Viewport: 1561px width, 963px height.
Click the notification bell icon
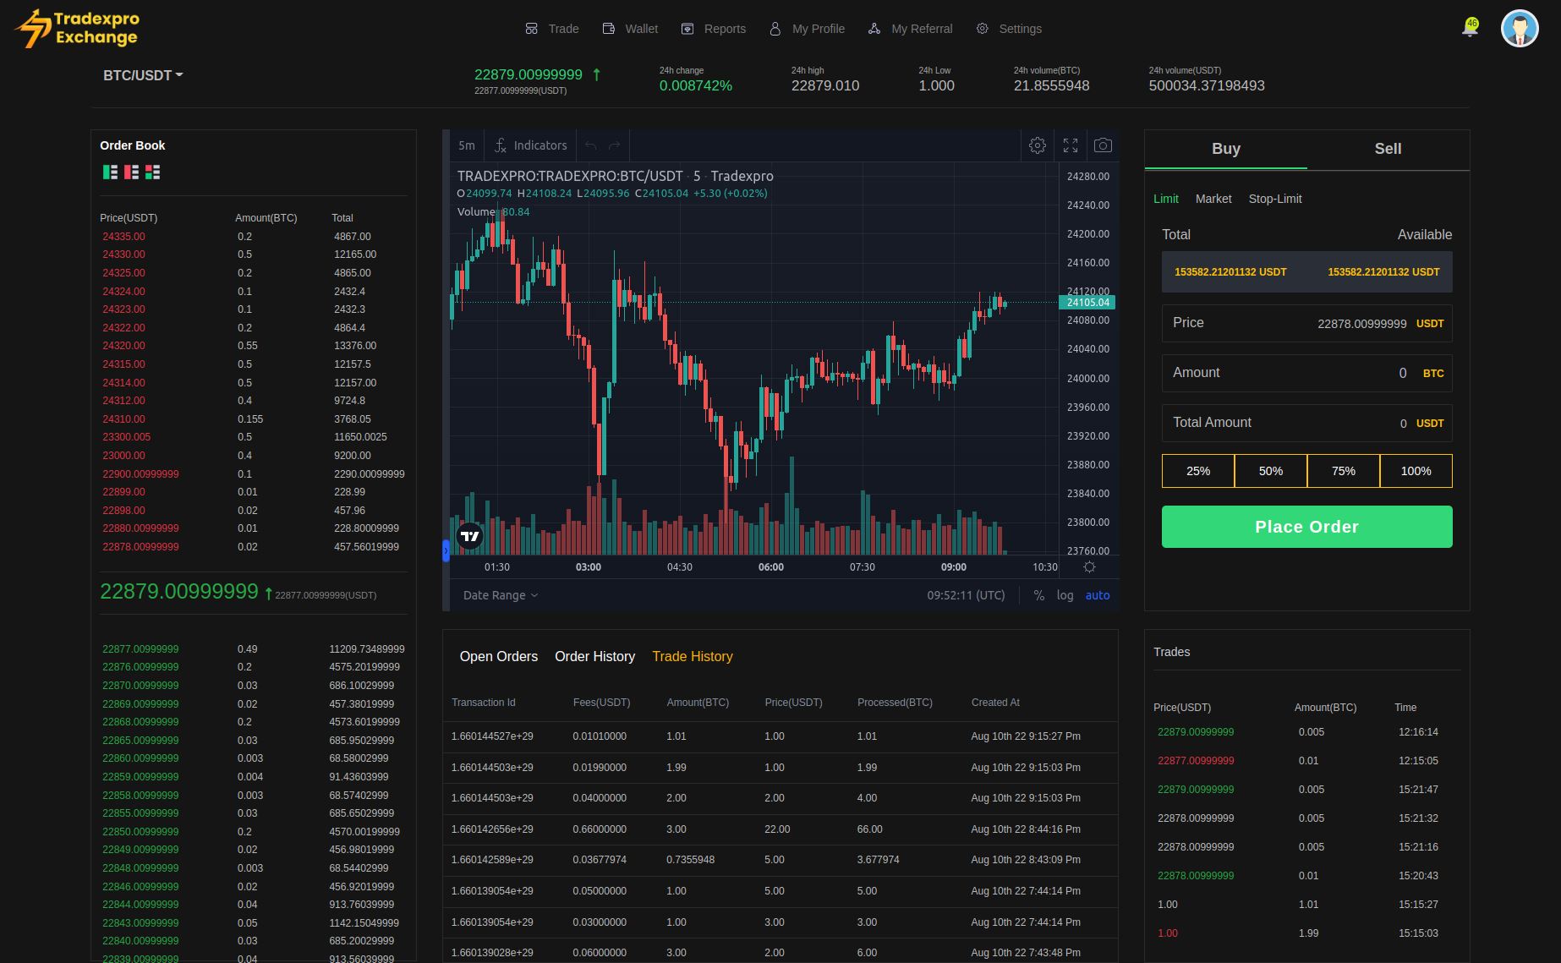1470,29
